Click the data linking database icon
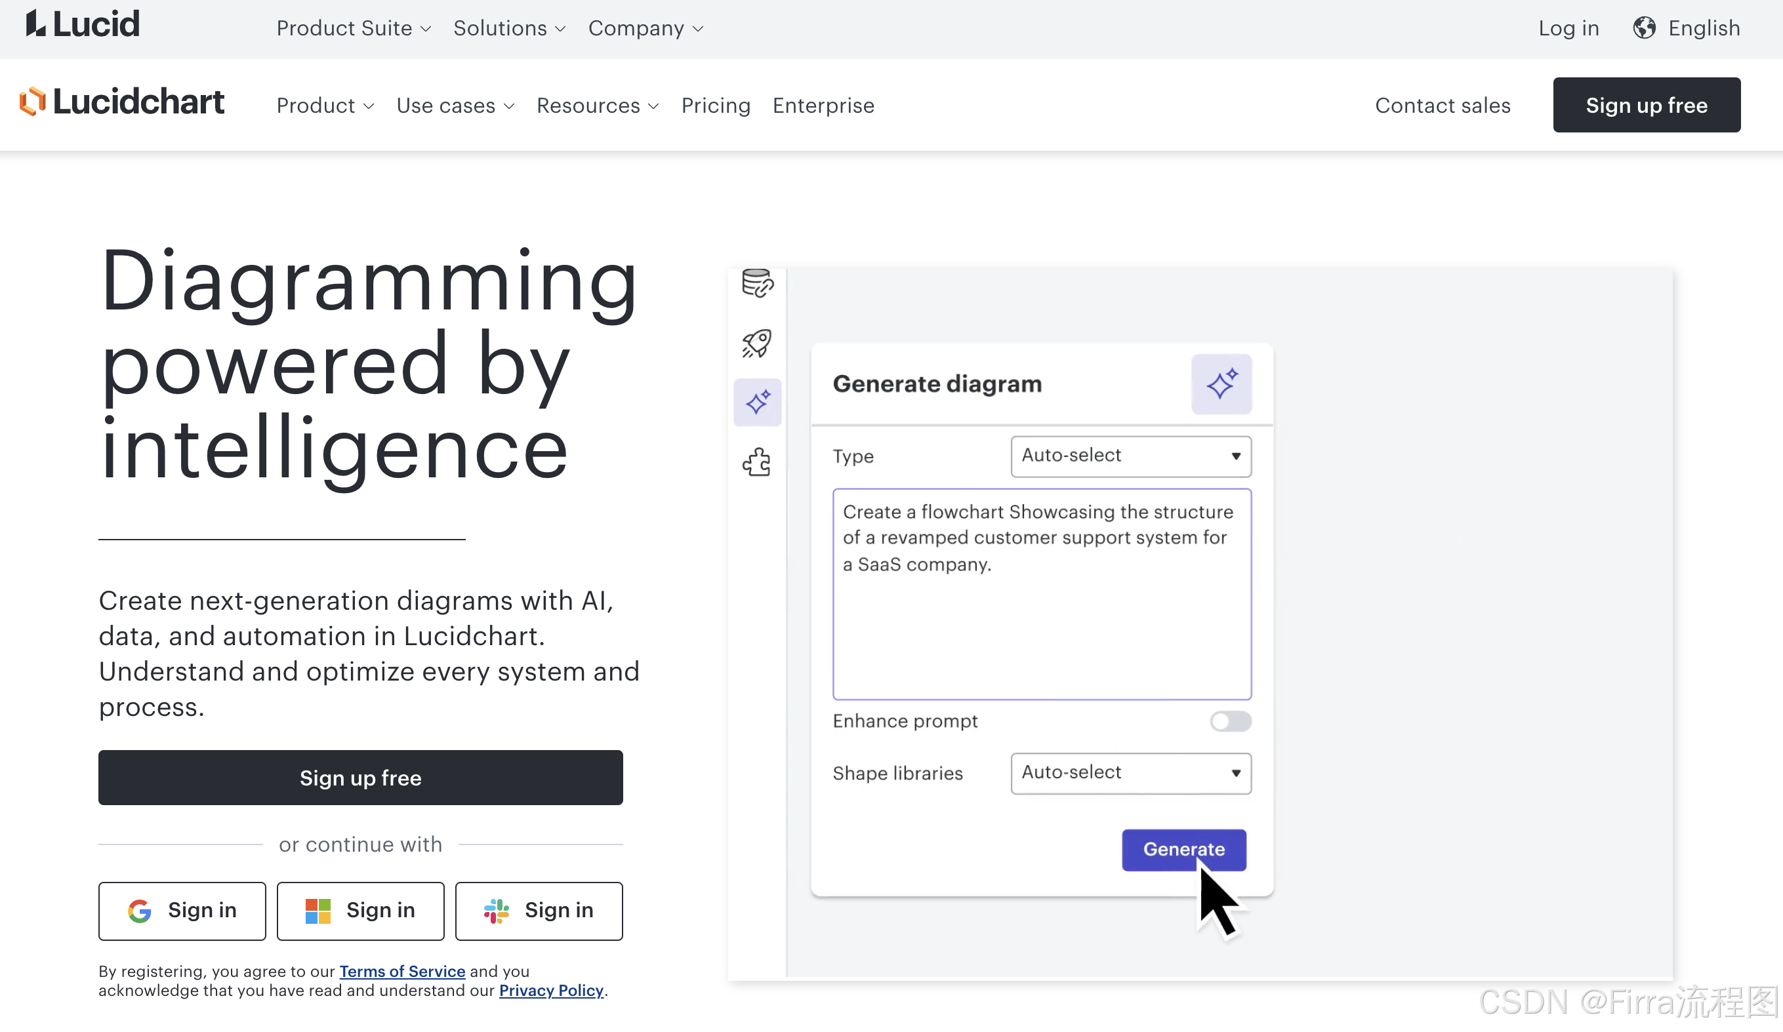 point(757,284)
